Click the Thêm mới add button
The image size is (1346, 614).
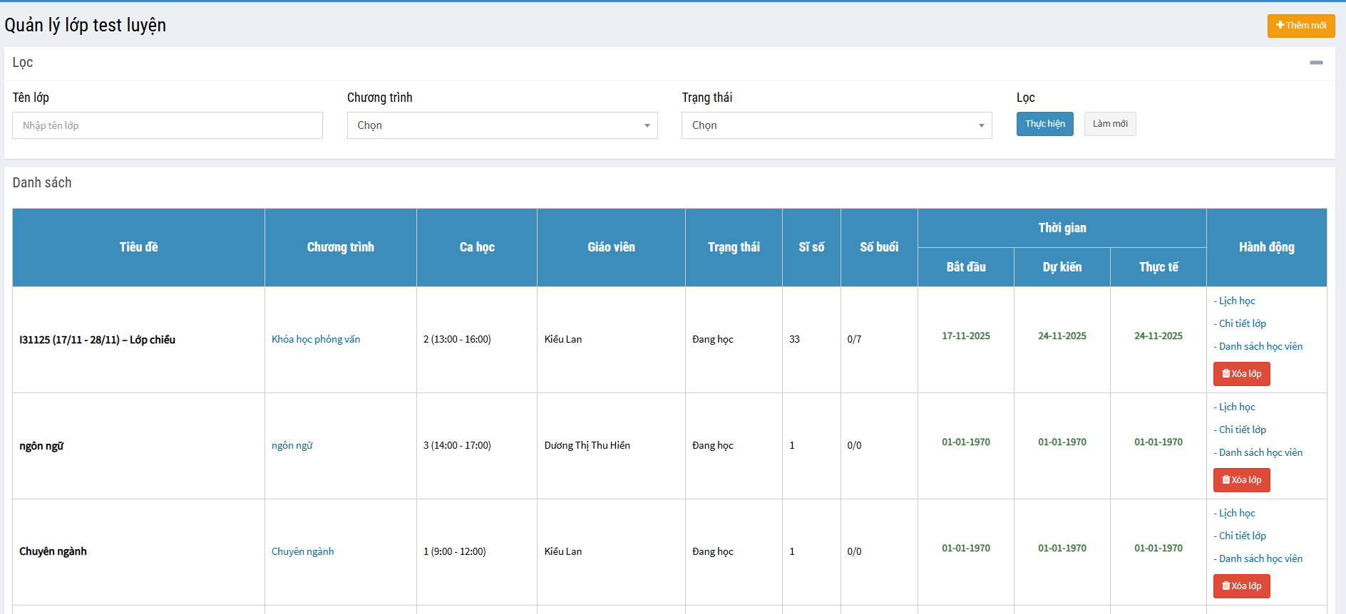click(1300, 26)
